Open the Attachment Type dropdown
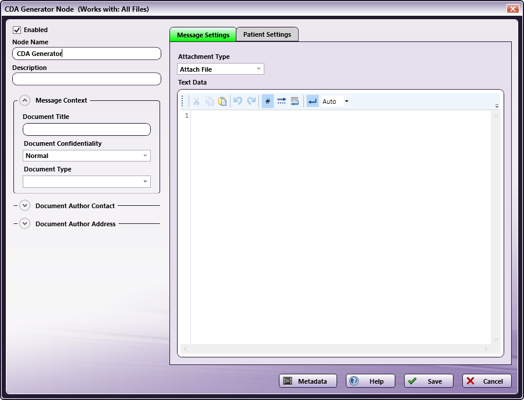Screen dimensions: 524x400 (x=221, y=69)
